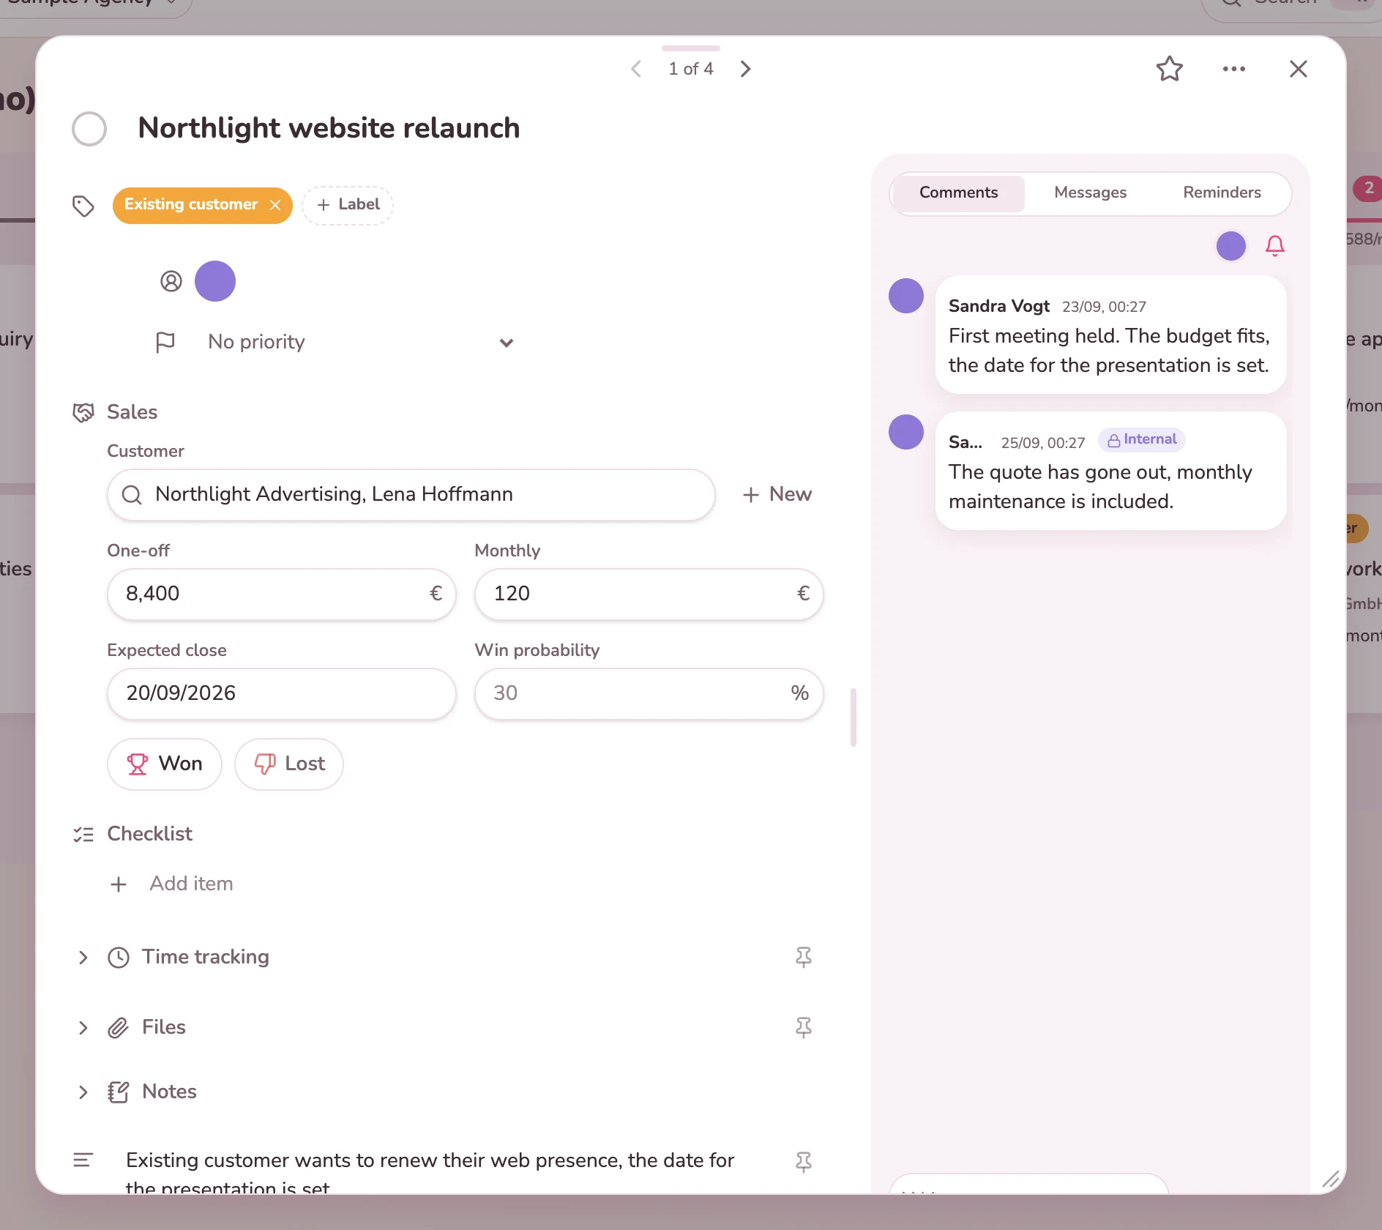Mark Northlight website relaunch as favorite star
This screenshot has width=1382, height=1230.
pos(1169,69)
